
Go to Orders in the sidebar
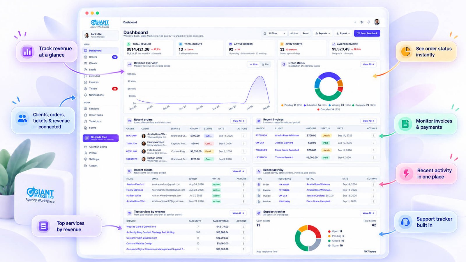(x=100, y=57)
